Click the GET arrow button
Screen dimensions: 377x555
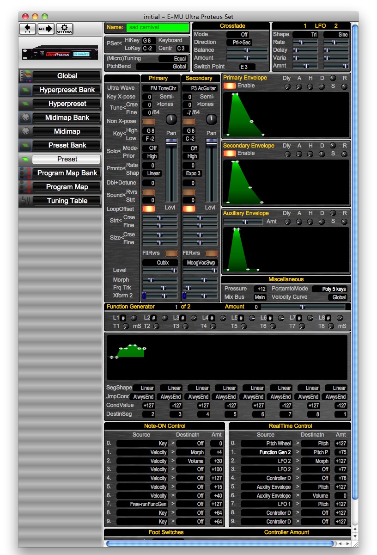click(46, 29)
